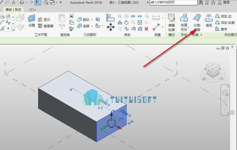Click the Trim/Extend Multiple Elements icon
The height and width of the screenshot is (150, 237).
(140, 29)
